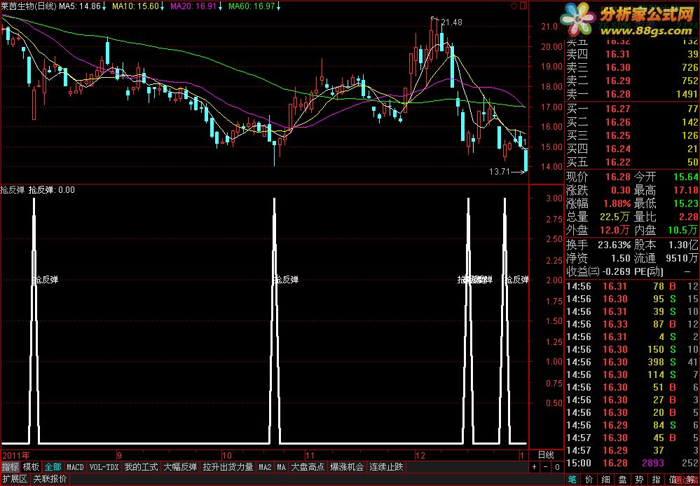The image size is (700, 486).
Task: Open the 爆涨机会 indicator tab
Action: [x=347, y=467]
